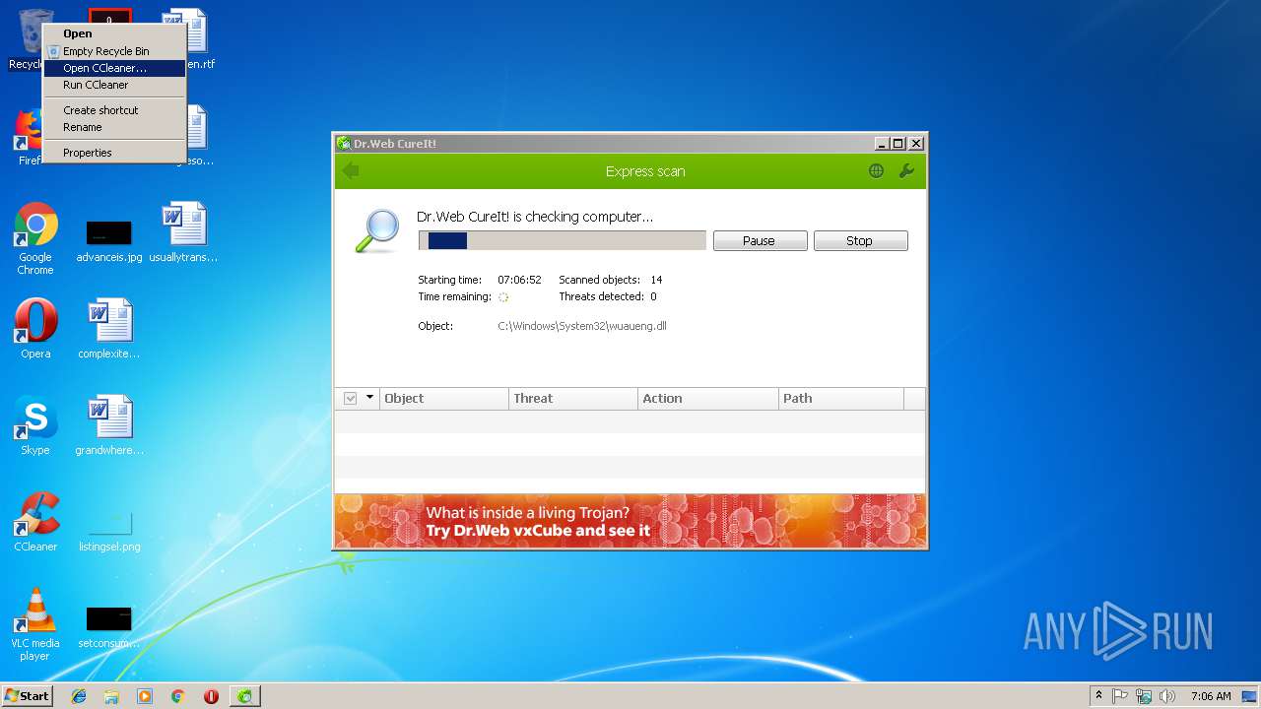Click the scan progress bar

coord(563,240)
